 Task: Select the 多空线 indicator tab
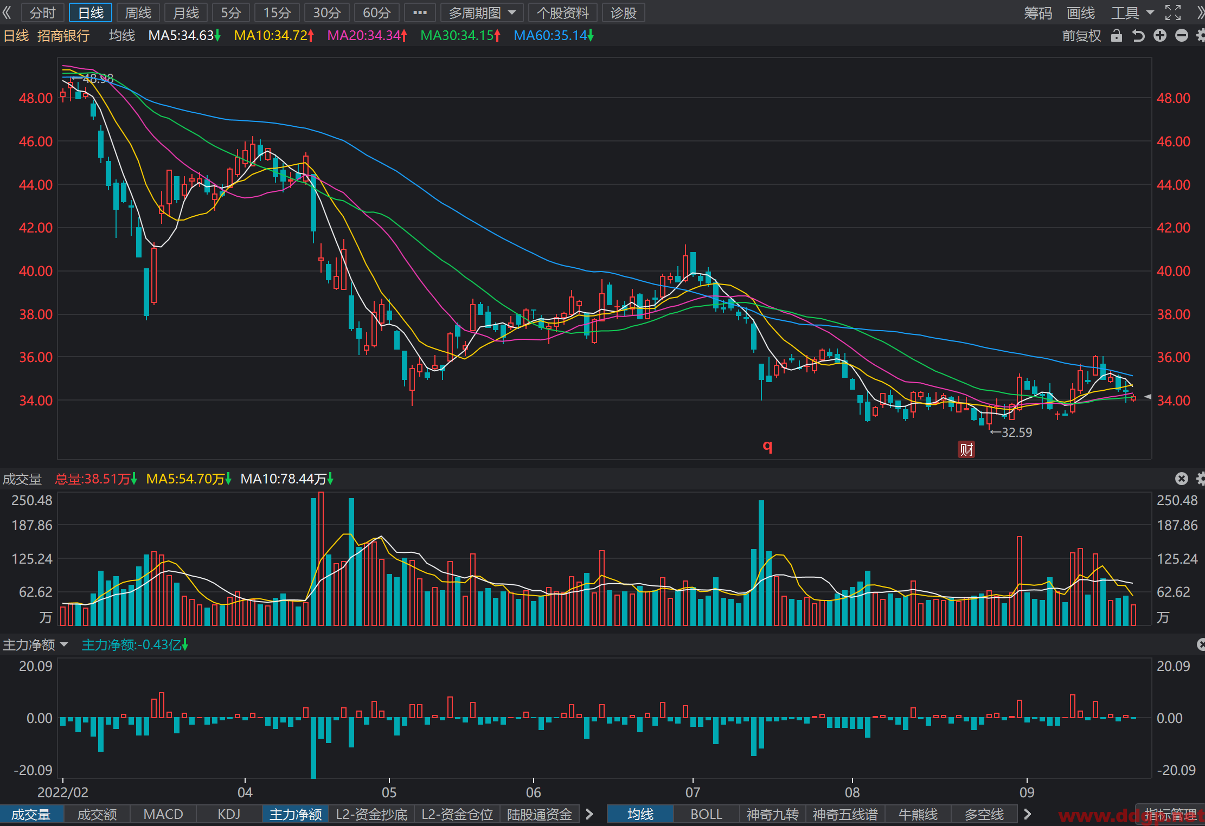point(984,814)
